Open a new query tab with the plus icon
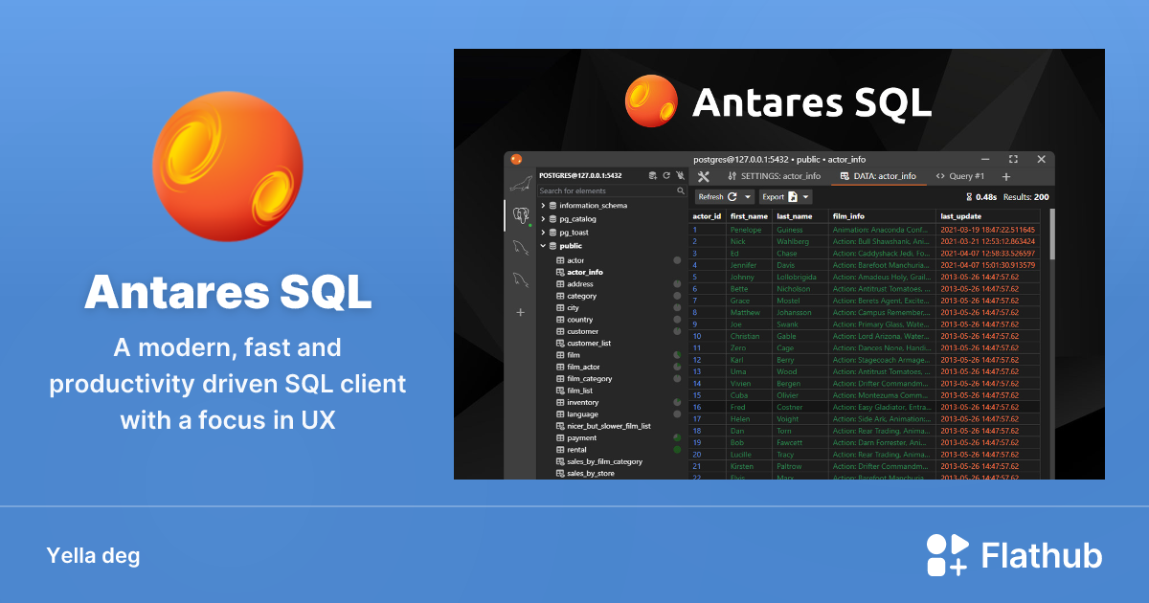The height and width of the screenshot is (603, 1149). pyautogui.click(x=1005, y=175)
